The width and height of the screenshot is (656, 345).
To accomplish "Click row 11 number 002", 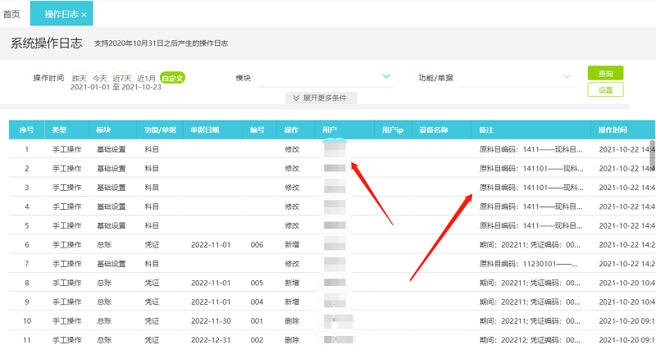I will coord(257,340).
